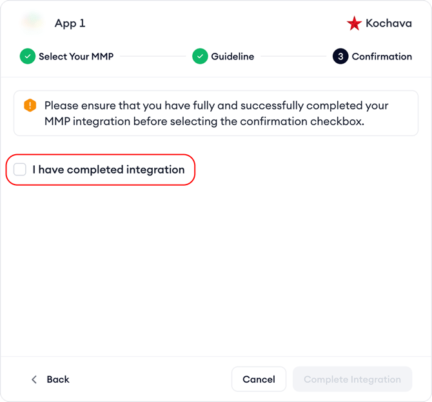The width and height of the screenshot is (432, 402).
Task: Select the Confirmation step label
Action: pos(382,57)
